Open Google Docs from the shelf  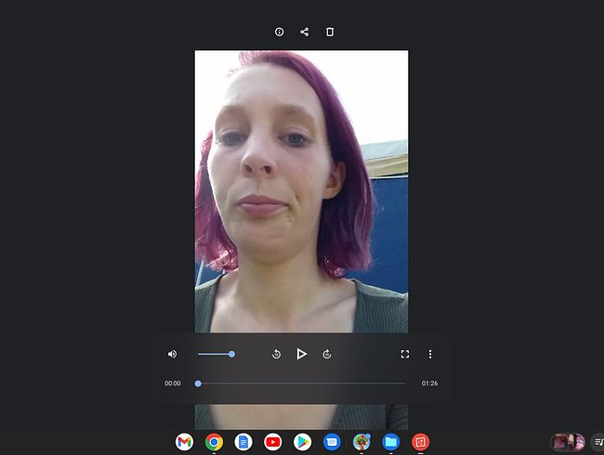(243, 442)
